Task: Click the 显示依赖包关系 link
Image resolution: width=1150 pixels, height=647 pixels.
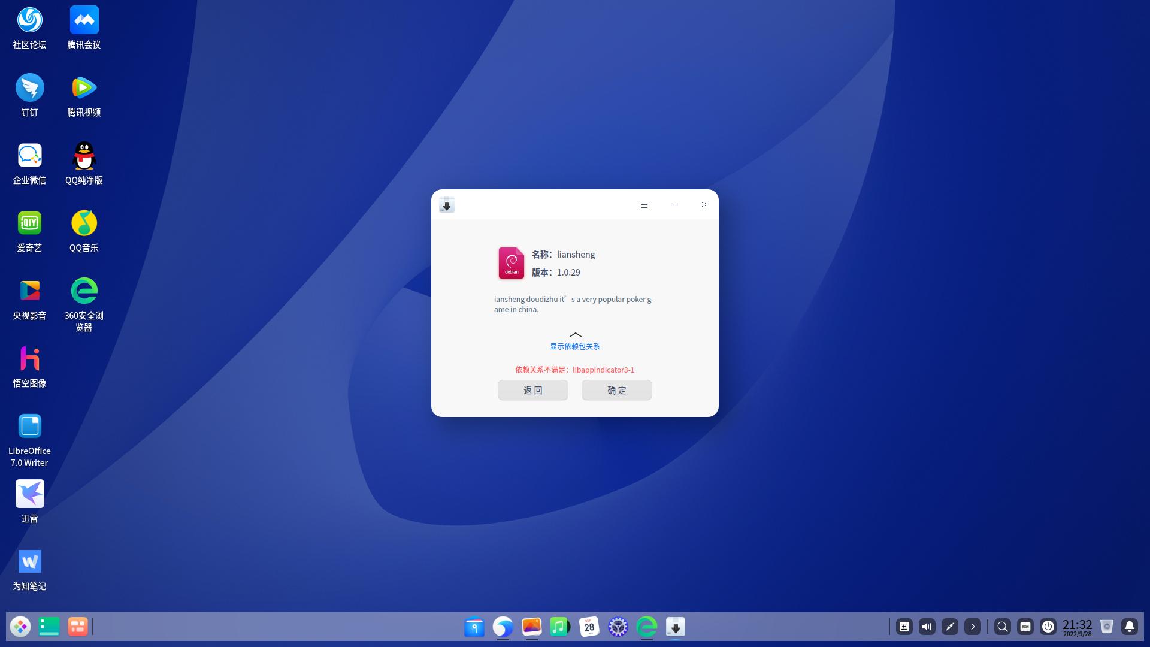Action: [575, 346]
